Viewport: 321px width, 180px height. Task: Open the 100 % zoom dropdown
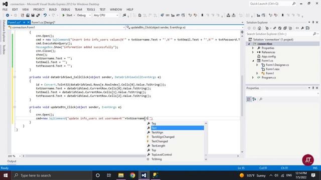pyautogui.click(x=20, y=156)
